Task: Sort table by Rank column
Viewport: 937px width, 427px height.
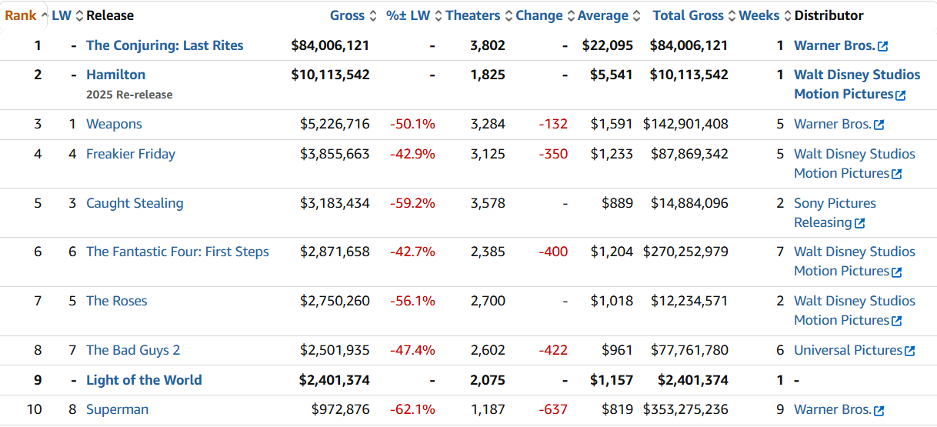Action: [21, 15]
